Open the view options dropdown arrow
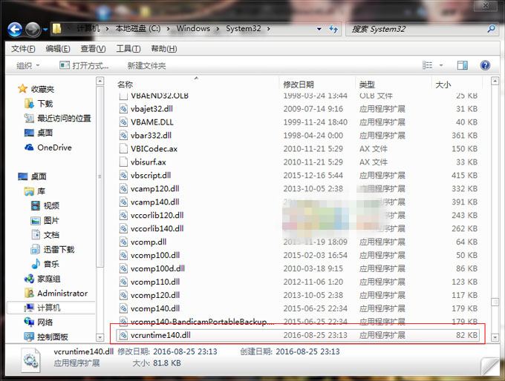This screenshot has width=505, height=381. (441, 65)
